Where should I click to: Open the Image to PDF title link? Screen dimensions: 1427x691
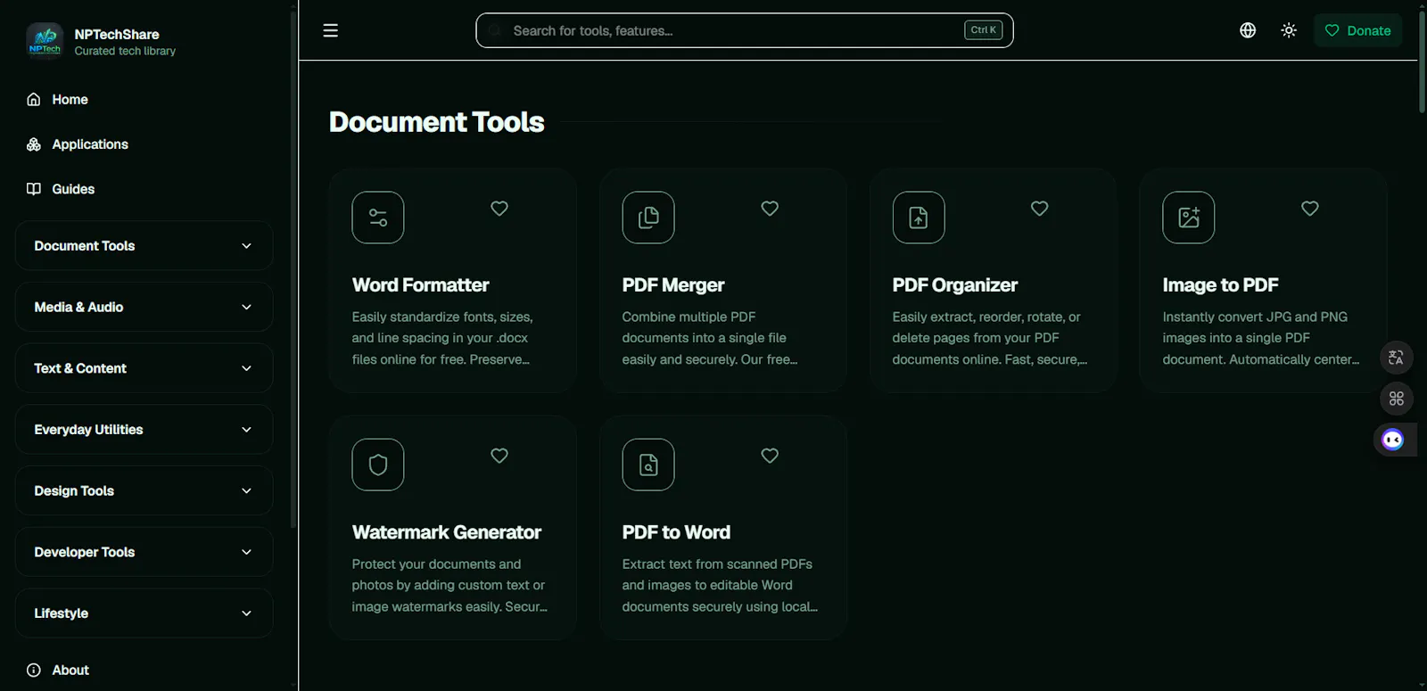tap(1221, 285)
